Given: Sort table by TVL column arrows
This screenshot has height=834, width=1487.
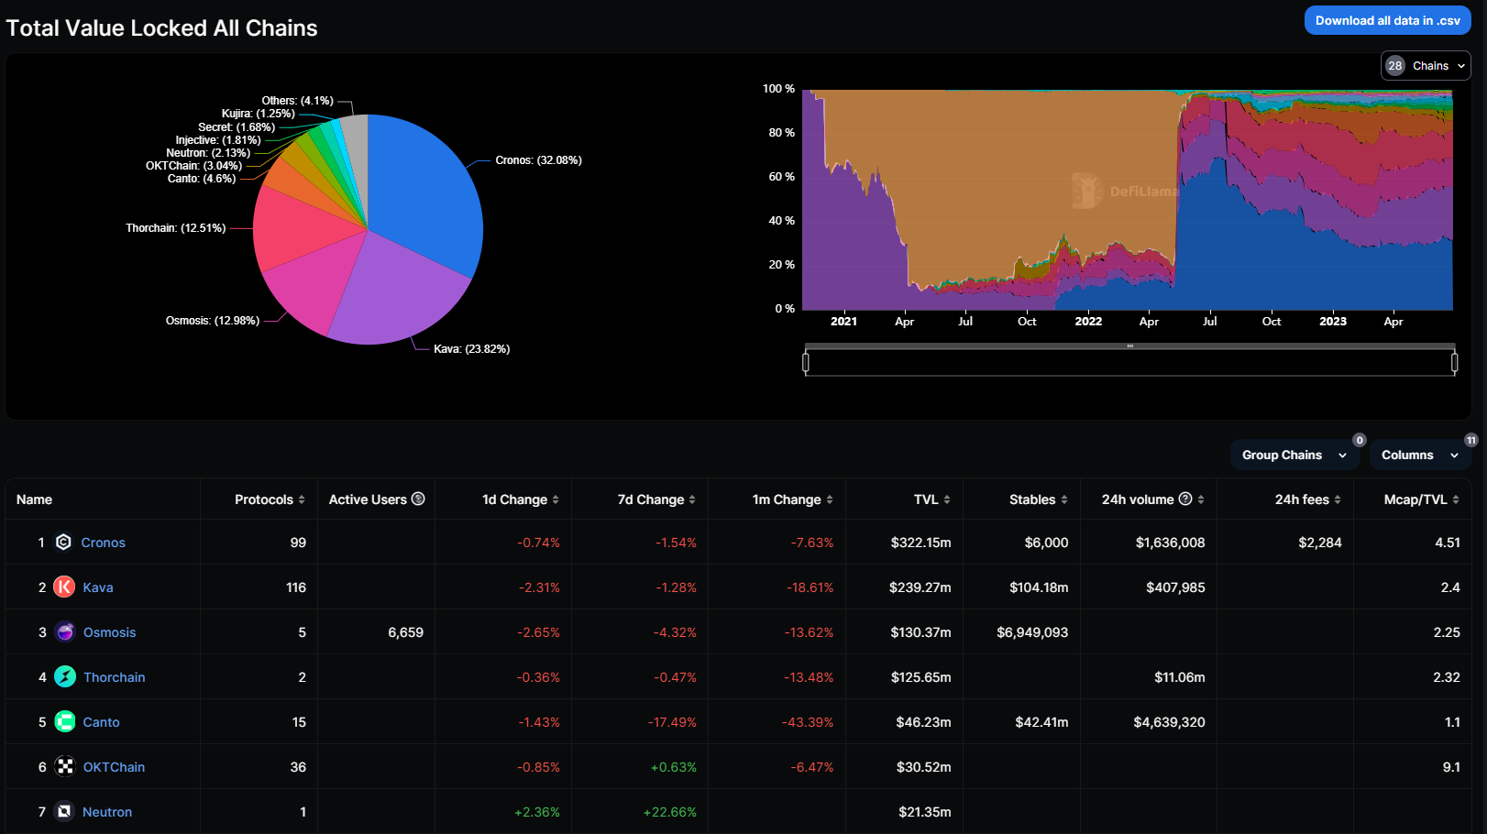Looking at the screenshot, I should coord(947,499).
